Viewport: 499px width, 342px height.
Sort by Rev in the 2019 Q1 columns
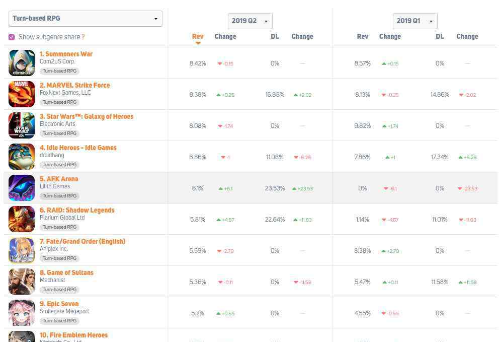click(x=363, y=37)
